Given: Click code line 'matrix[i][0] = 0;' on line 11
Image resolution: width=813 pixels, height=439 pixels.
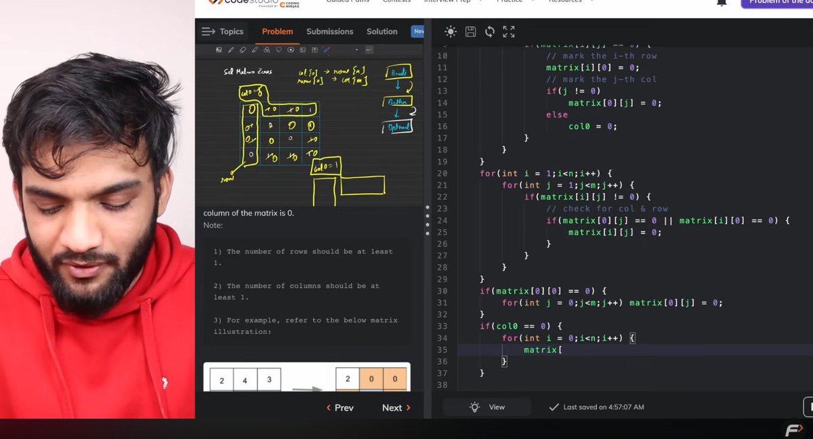Looking at the screenshot, I should click(x=593, y=68).
